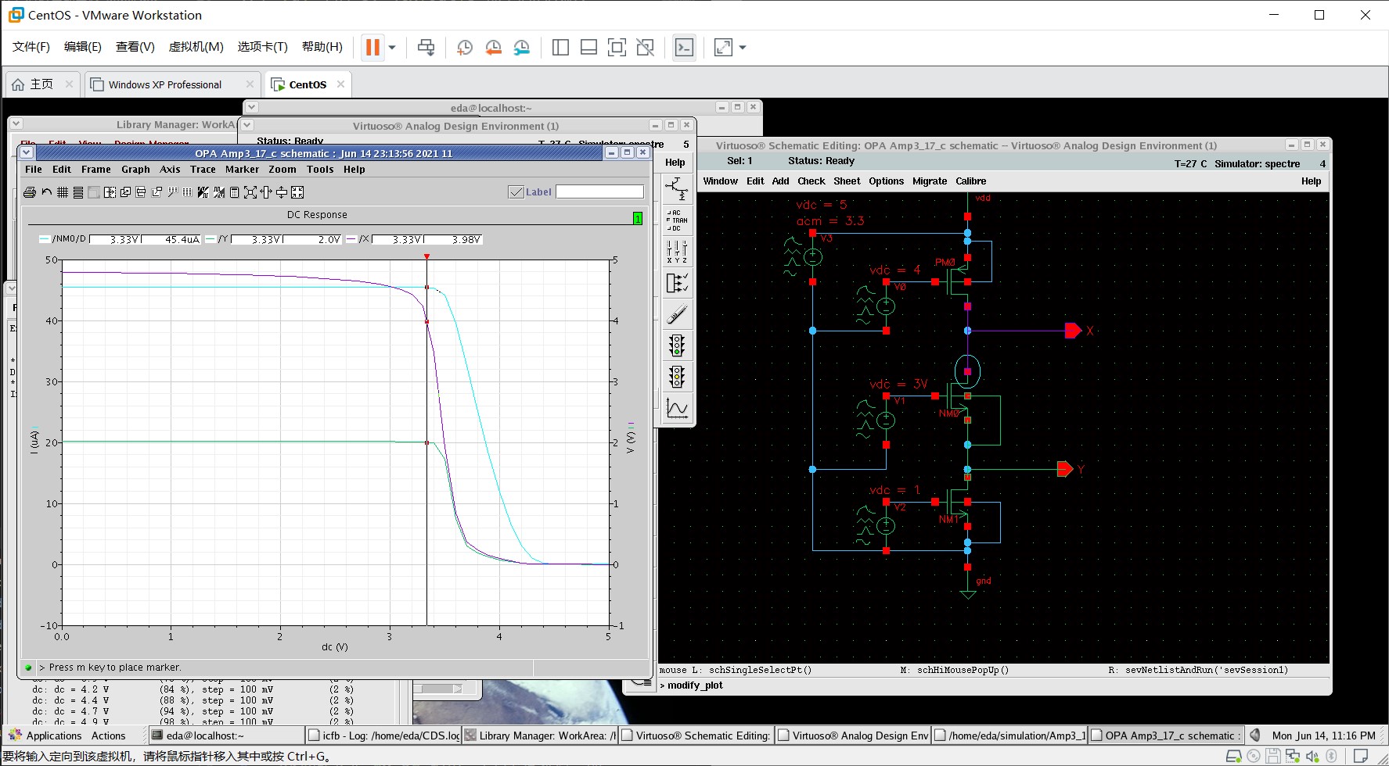
Task: Toggle the Label checkbox in waveform window
Action: pos(516,192)
